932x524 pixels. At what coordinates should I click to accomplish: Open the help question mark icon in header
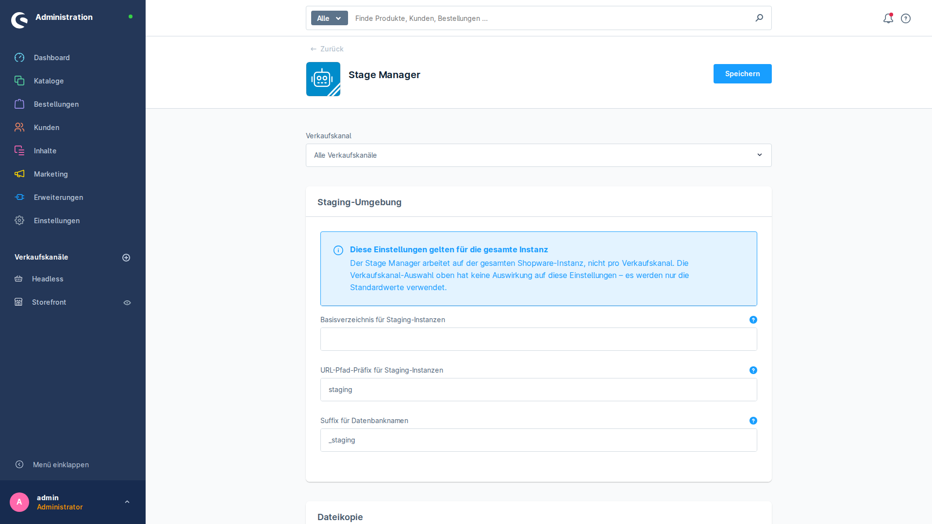(906, 18)
